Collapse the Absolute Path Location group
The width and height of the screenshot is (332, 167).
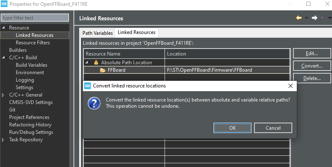click(x=87, y=63)
